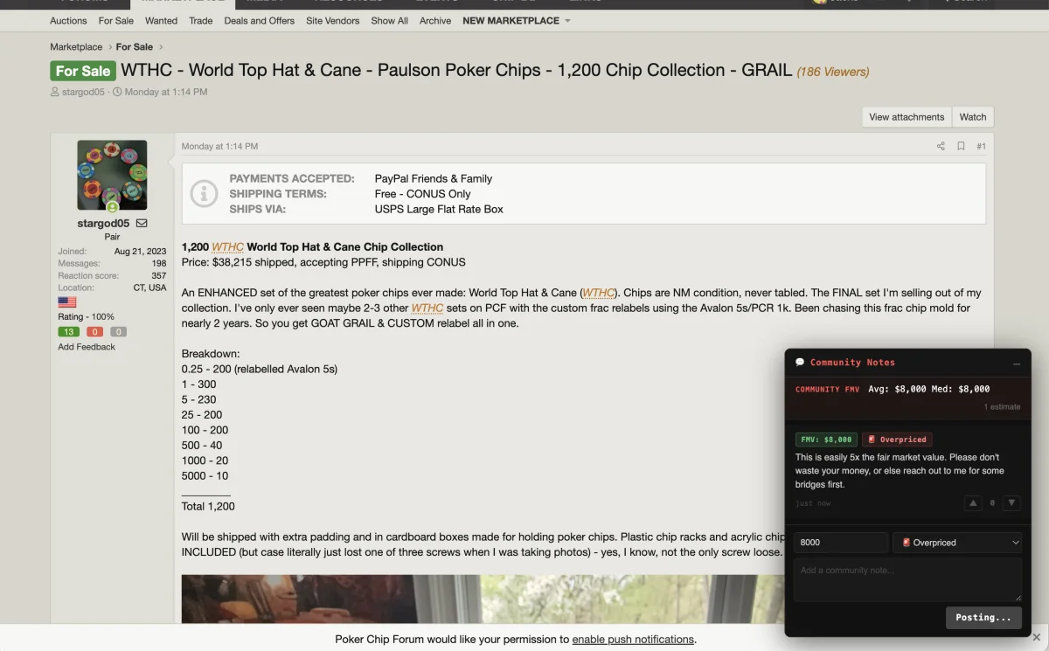Click the gray 0 neutral feedback badge
The width and height of the screenshot is (1049, 651).
[x=119, y=332]
